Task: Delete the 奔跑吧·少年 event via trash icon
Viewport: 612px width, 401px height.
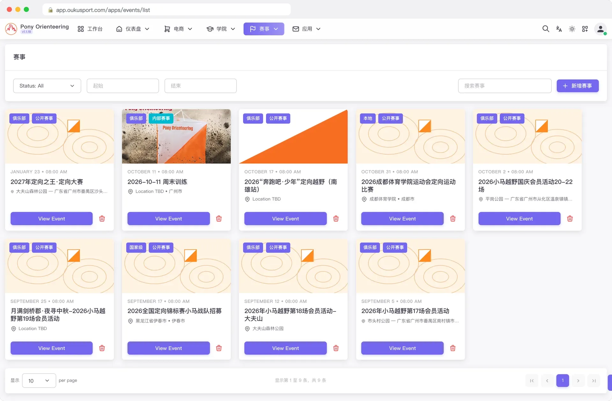Action: (x=336, y=218)
